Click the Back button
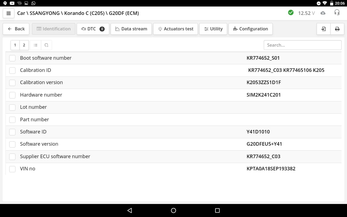 [x=16, y=29]
